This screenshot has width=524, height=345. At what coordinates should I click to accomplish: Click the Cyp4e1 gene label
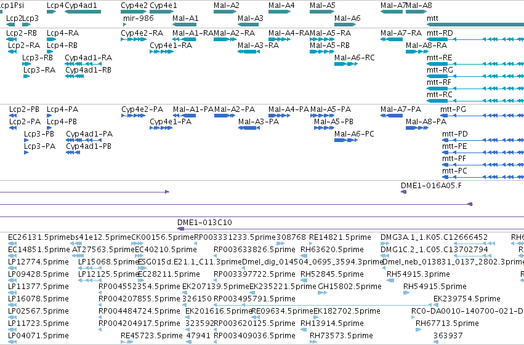[163, 6]
